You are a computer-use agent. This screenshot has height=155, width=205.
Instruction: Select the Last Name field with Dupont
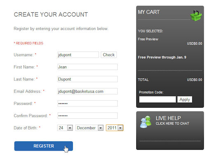click(x=88, y=79)
